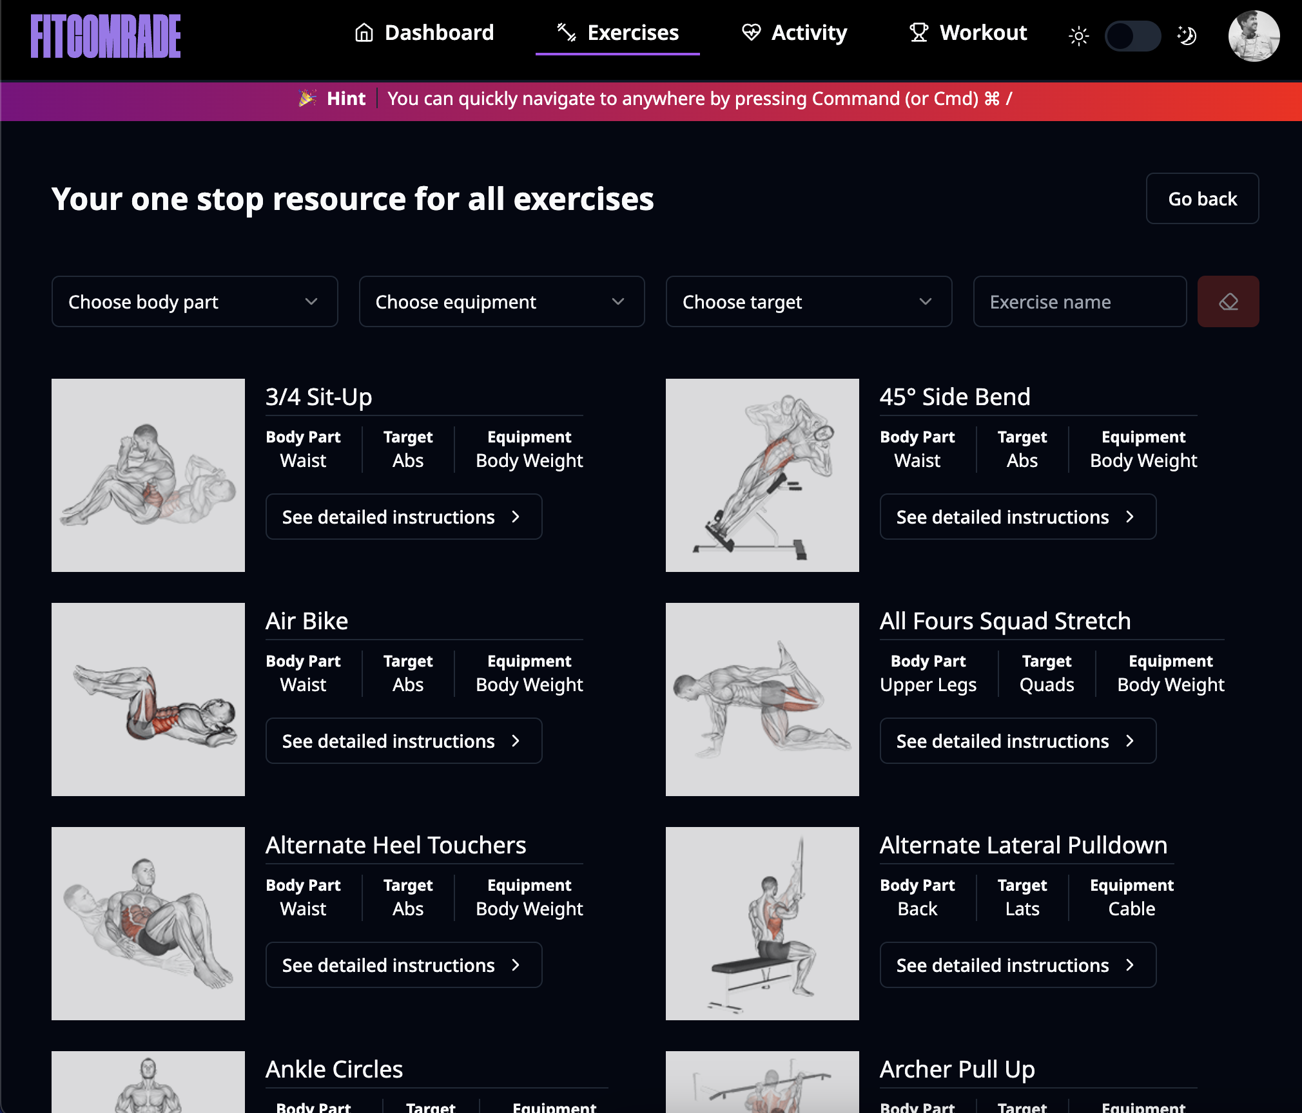Open the Choose equipment dropdown

pyautogui.click(x=501, y=301)
